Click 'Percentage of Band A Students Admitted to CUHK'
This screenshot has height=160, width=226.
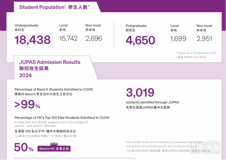pos(54,90)
